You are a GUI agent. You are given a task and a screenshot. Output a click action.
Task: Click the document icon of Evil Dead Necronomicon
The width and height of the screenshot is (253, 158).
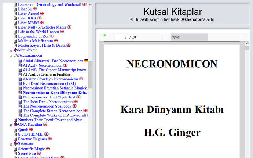coord(20,83)
